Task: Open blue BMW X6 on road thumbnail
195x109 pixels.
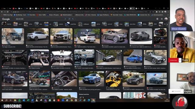Action: tap(91, 79)
